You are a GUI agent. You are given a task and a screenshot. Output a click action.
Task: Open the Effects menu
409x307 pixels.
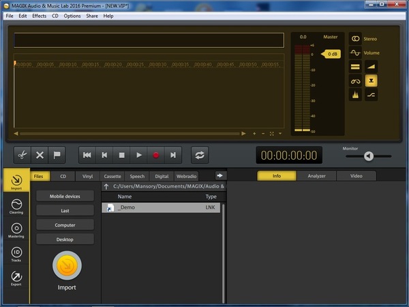point(40,16)
